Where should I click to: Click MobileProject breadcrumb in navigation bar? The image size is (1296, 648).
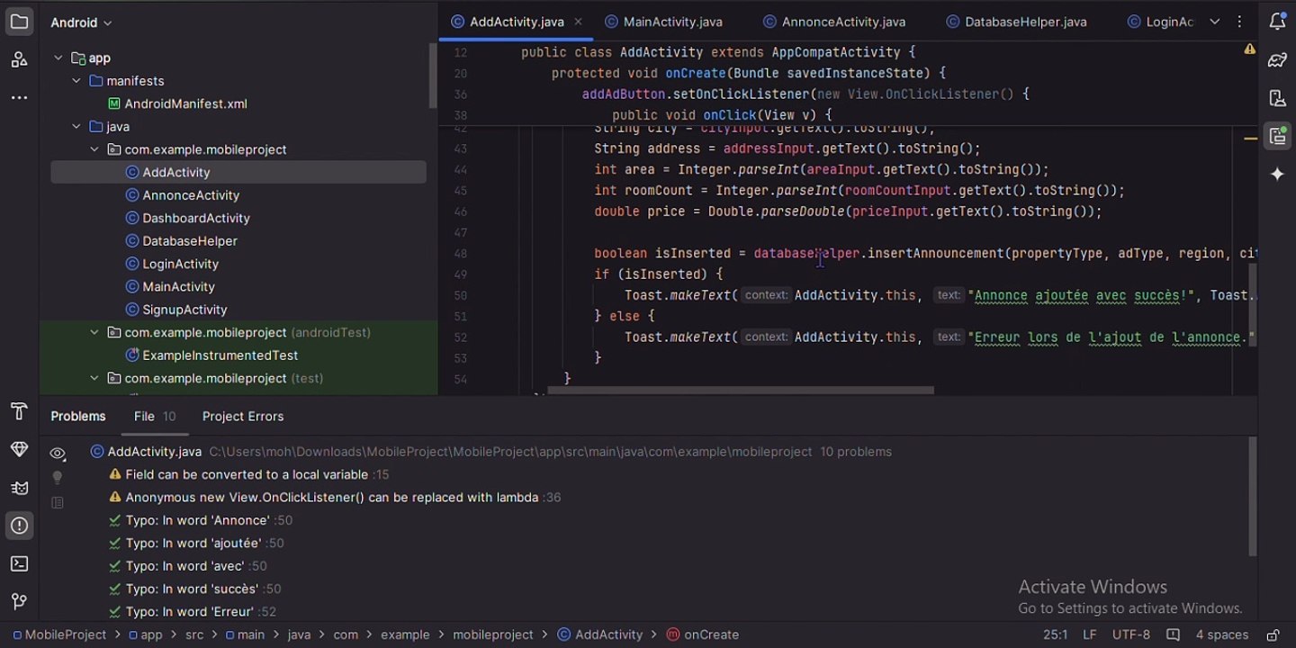[x=59, y=634]
